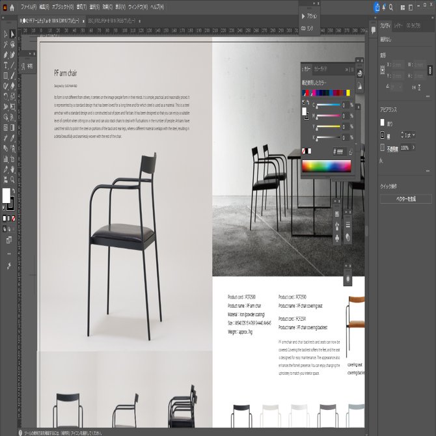Open the 編集(E) menu
This screenshot has width=436, height=436.
point(44,7)
